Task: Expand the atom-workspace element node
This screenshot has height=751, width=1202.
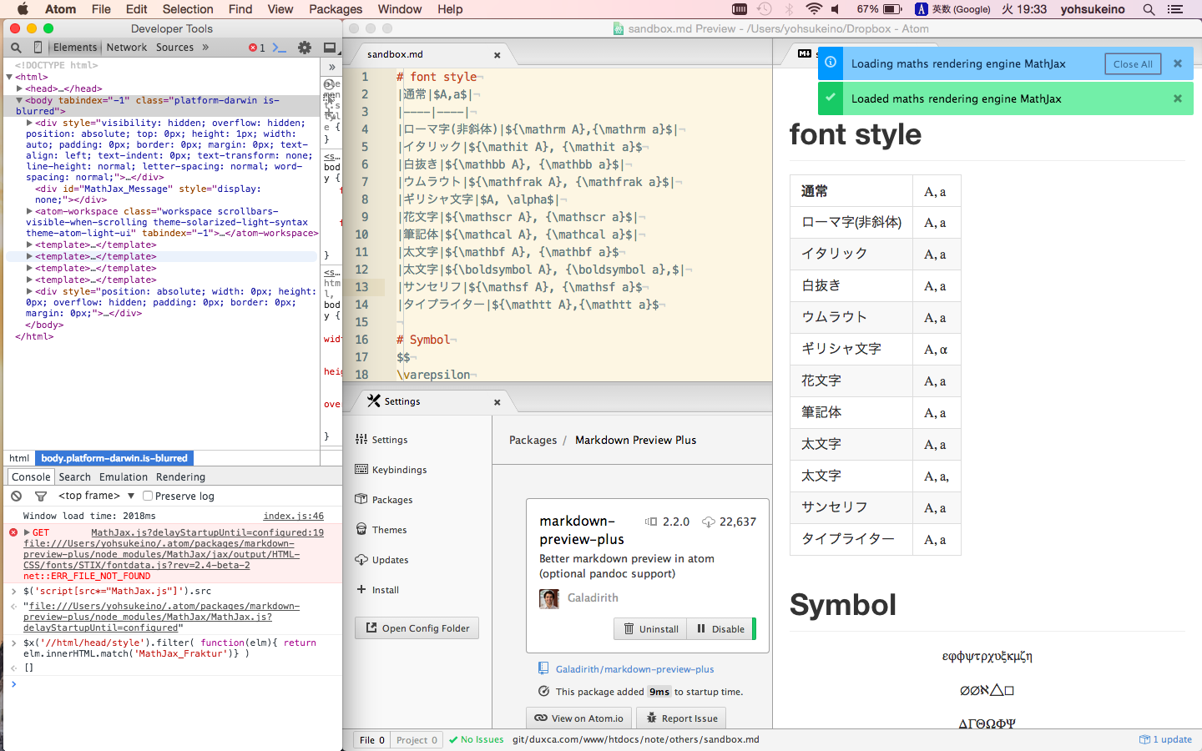Action: click(29, 211)
